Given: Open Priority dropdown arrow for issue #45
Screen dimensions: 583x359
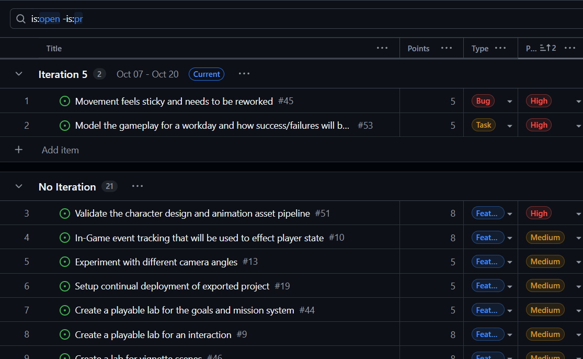Looking at the screenshot, I should 578,102.
